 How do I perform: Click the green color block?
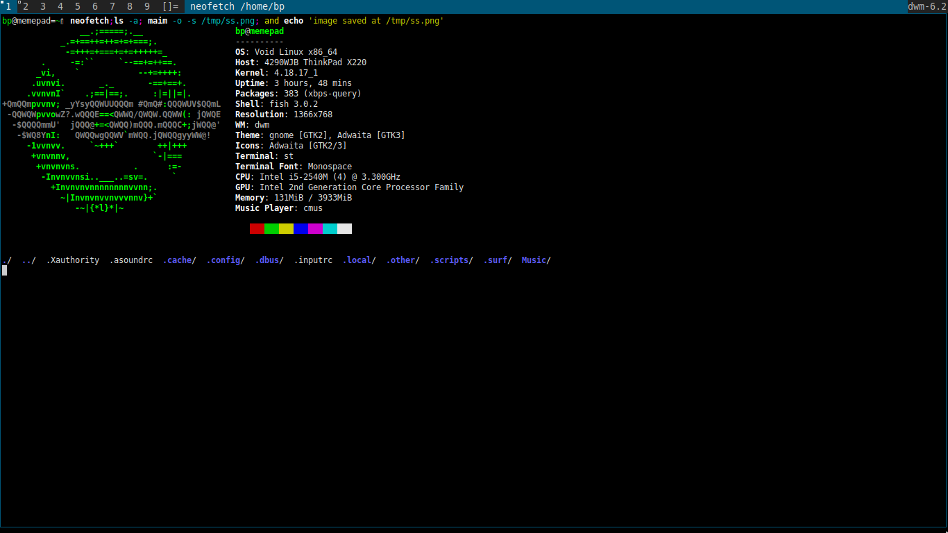[x=271, y=228]
